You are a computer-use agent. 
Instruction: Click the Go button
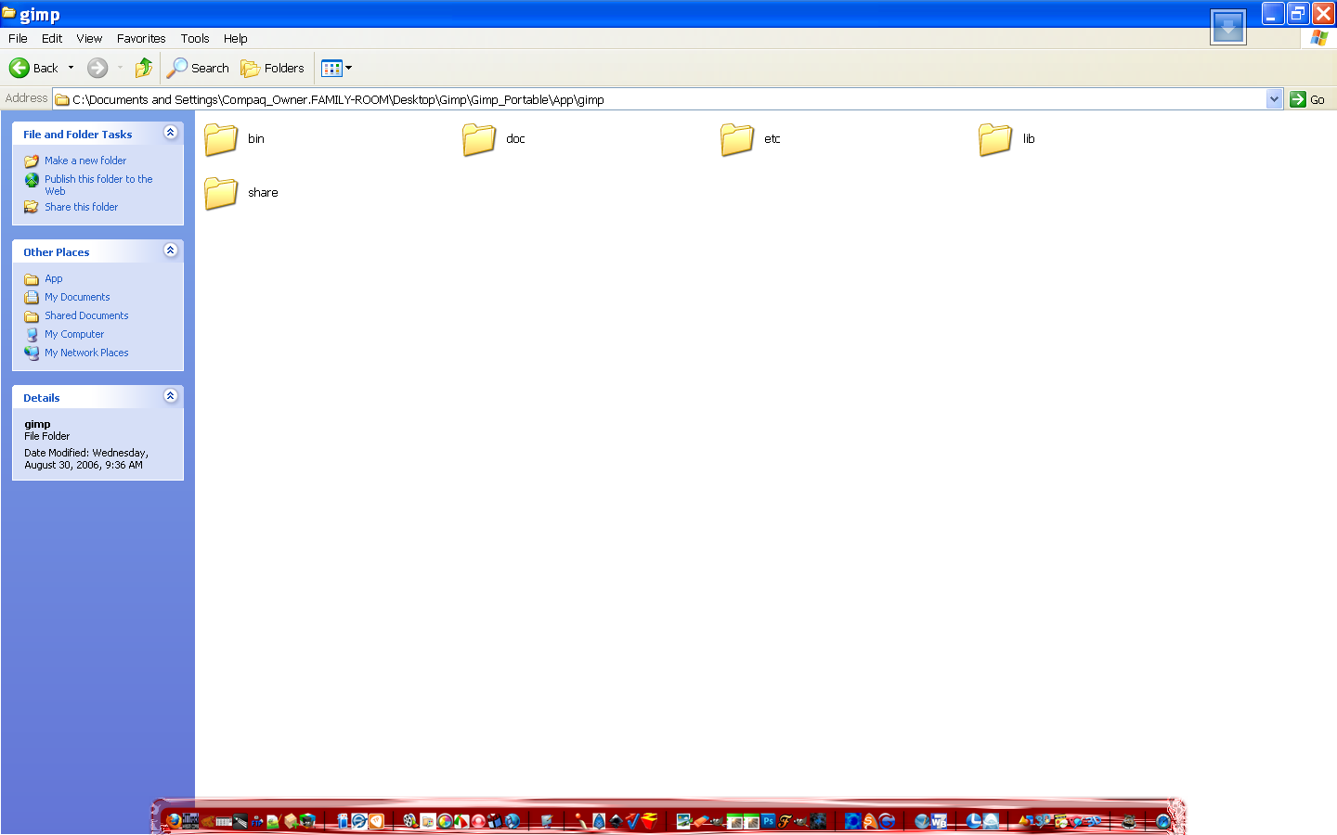(x=1307, y=99)
